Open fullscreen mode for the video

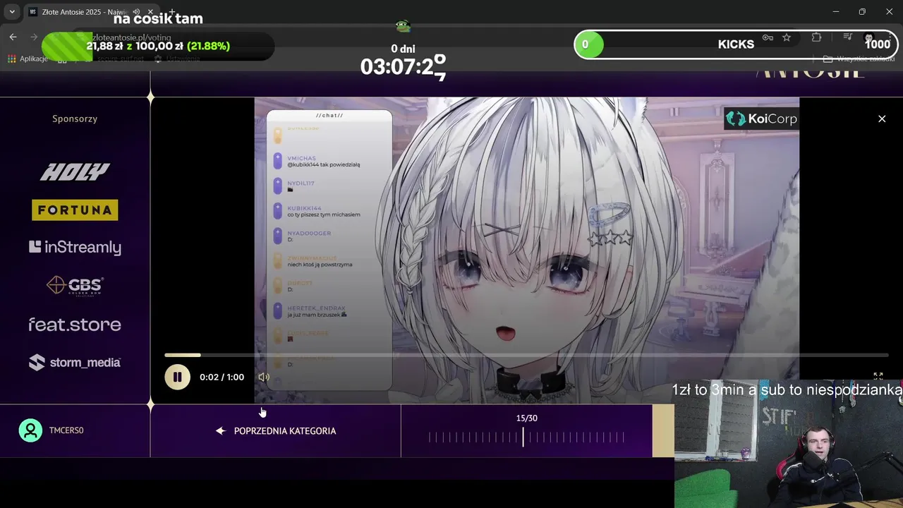tap(878, 377)
